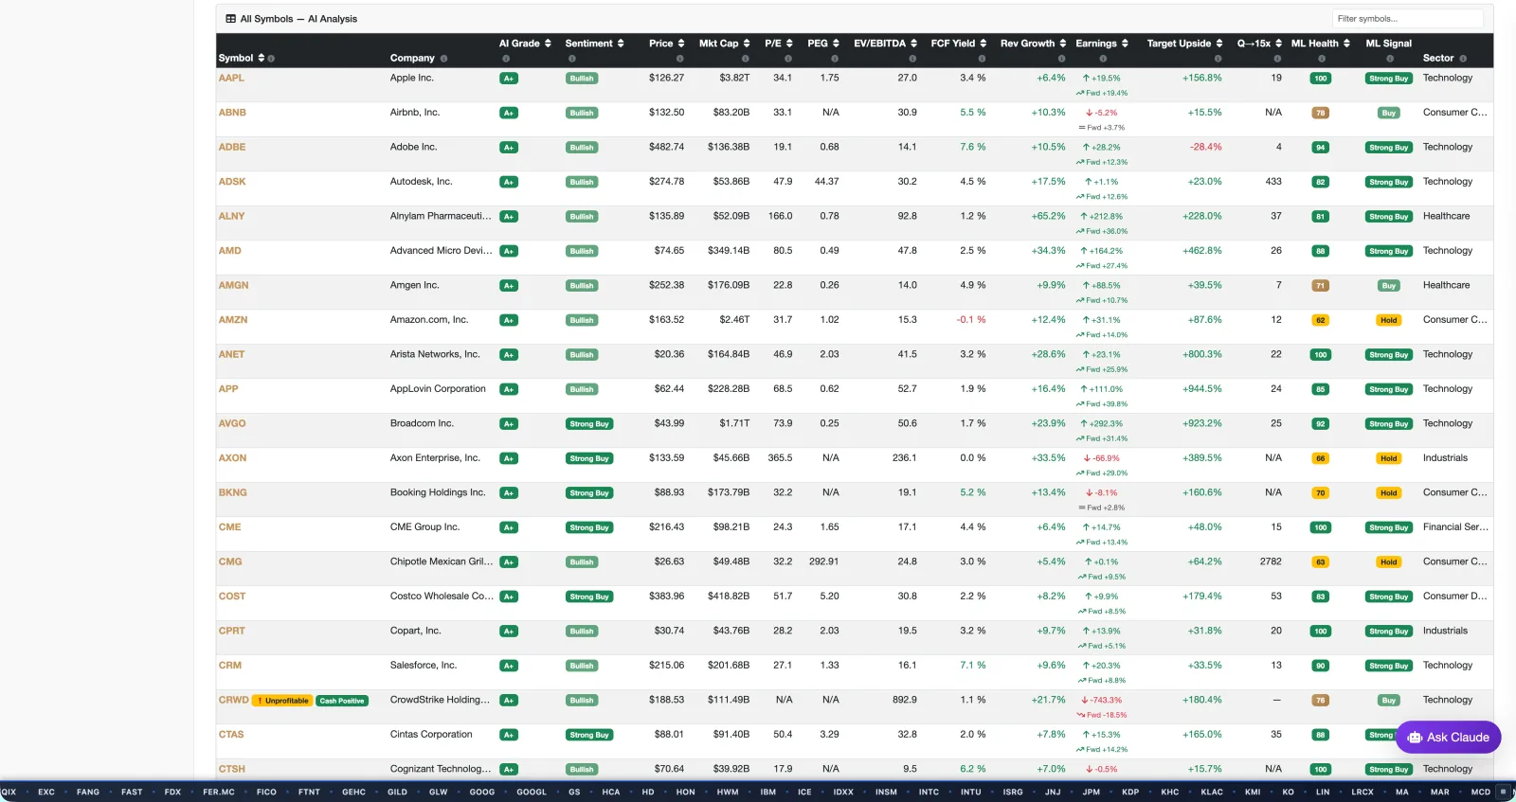Open the ADBE ticker link
This screenshot has width=1516, height=802.
coord(232,147)
